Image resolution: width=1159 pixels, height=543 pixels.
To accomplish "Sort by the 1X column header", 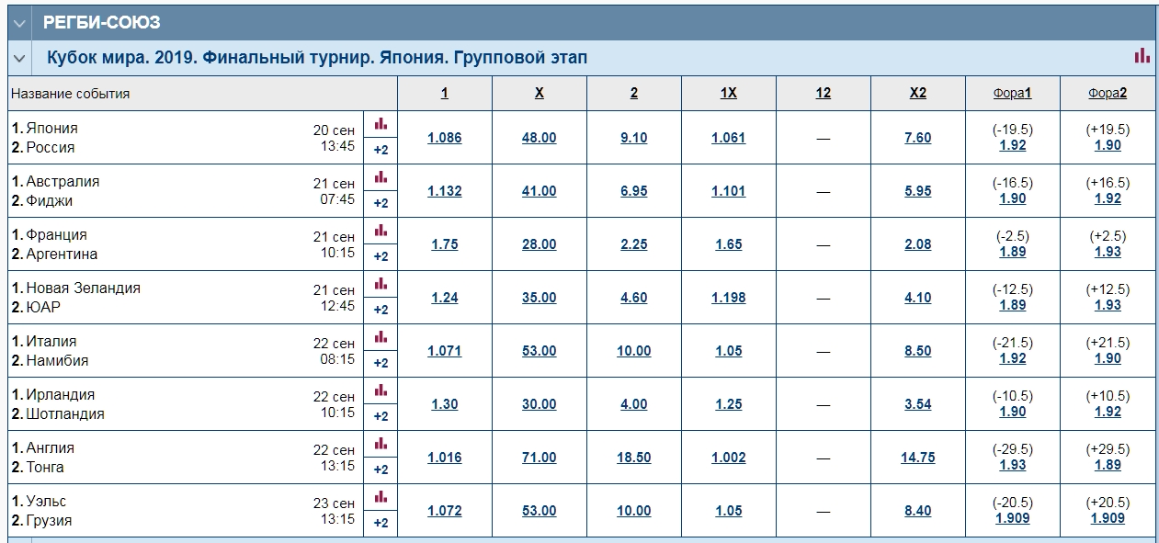I will point(728,93).
